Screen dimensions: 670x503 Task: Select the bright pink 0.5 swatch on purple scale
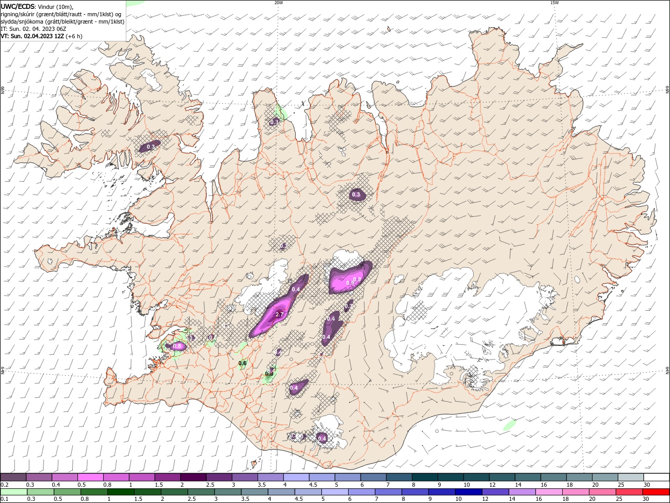[x=90, y=477]
